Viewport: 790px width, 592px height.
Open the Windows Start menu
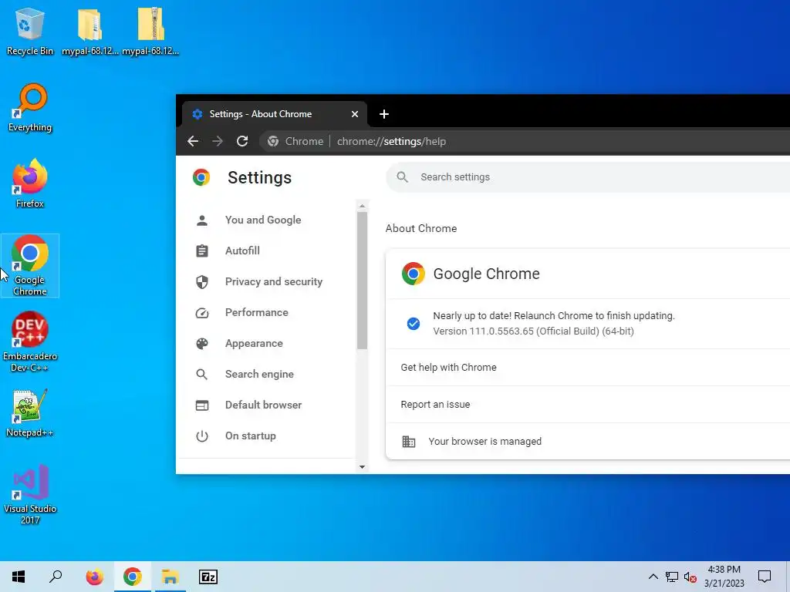pos(19,577)
